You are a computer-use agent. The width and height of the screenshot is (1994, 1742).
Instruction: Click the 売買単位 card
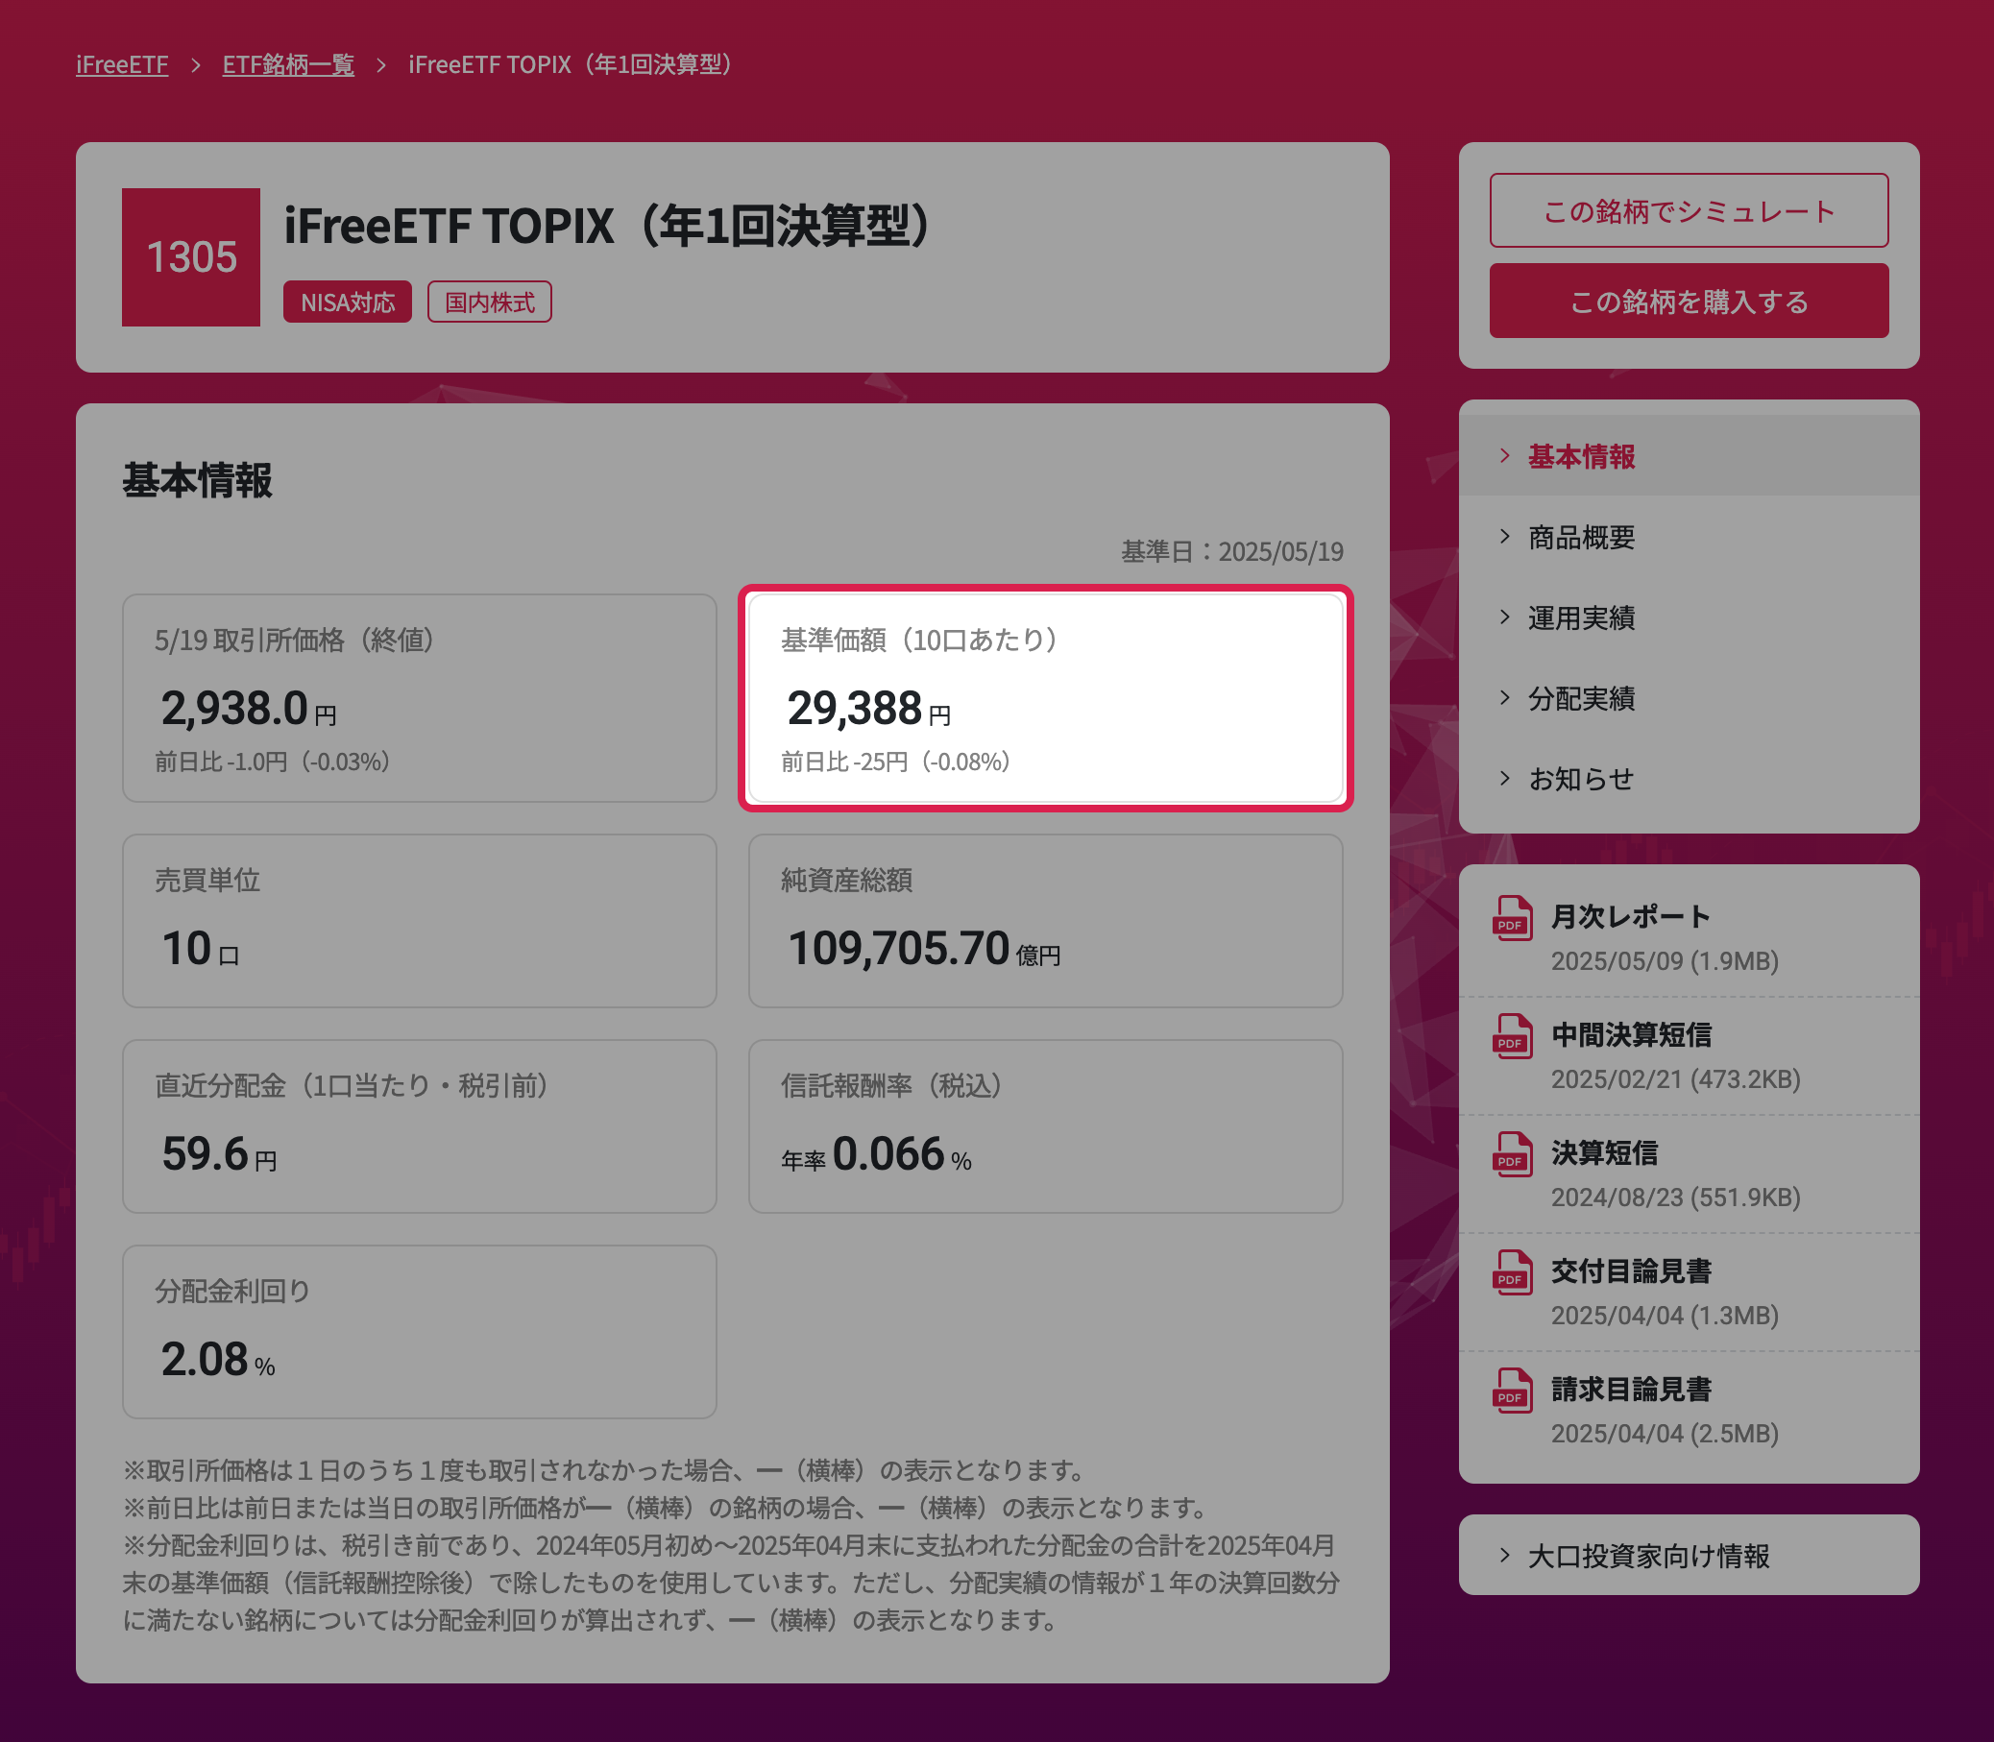pos(419,921)
